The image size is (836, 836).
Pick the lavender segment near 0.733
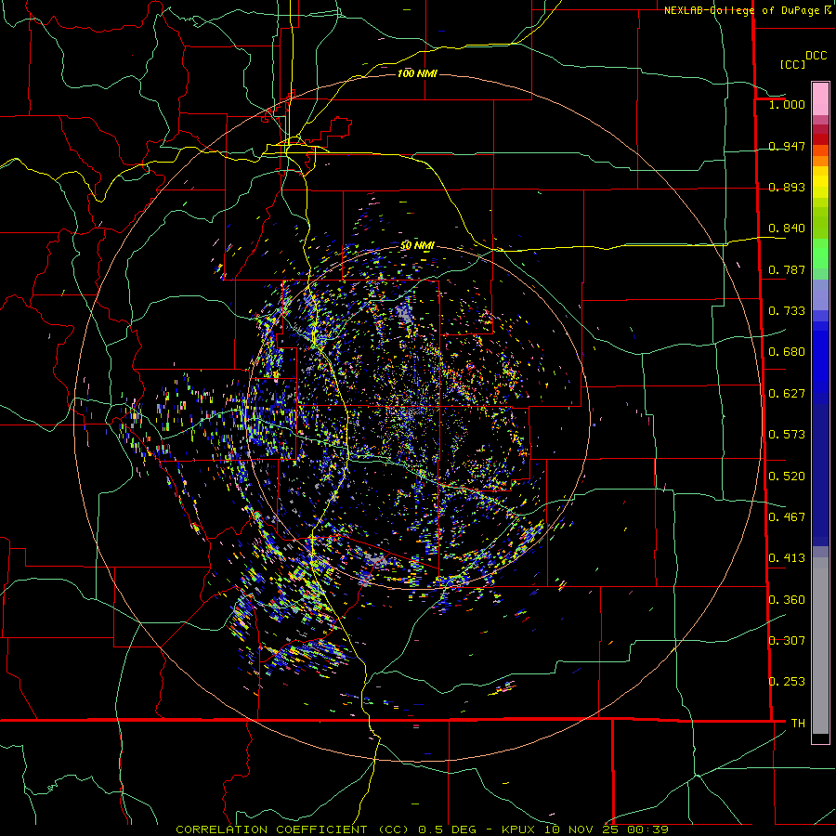click(x=820, y=295)
